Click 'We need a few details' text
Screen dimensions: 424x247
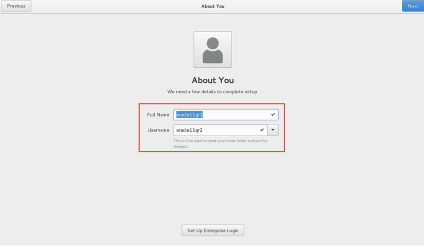tap(213, 92)
